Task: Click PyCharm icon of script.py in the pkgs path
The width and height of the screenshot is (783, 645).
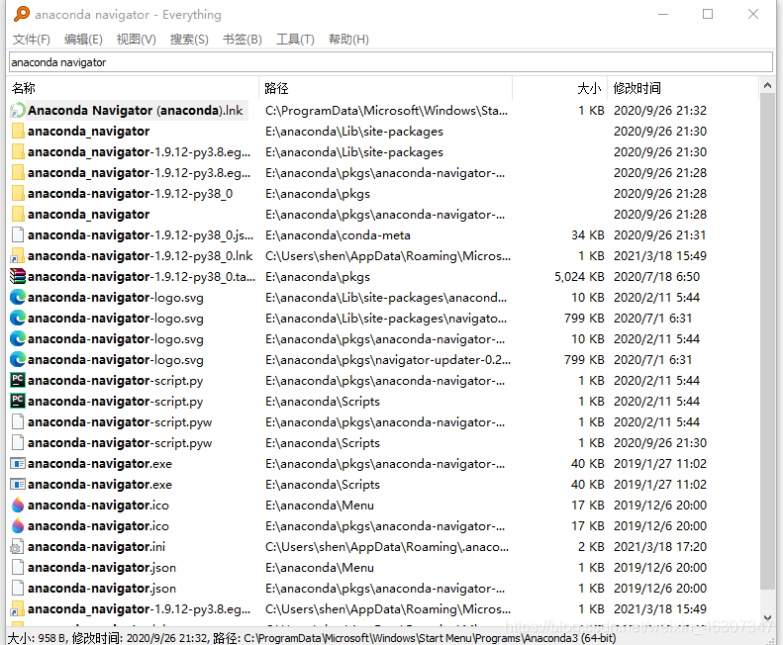Action: pos(18,381)
